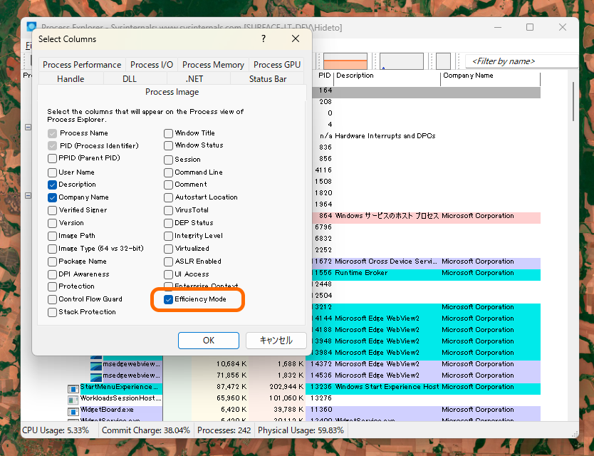Screen dimensions: 594x456
Task: Click the WidgetBoard.exe process icon
Action: click(x=73, y=411)
